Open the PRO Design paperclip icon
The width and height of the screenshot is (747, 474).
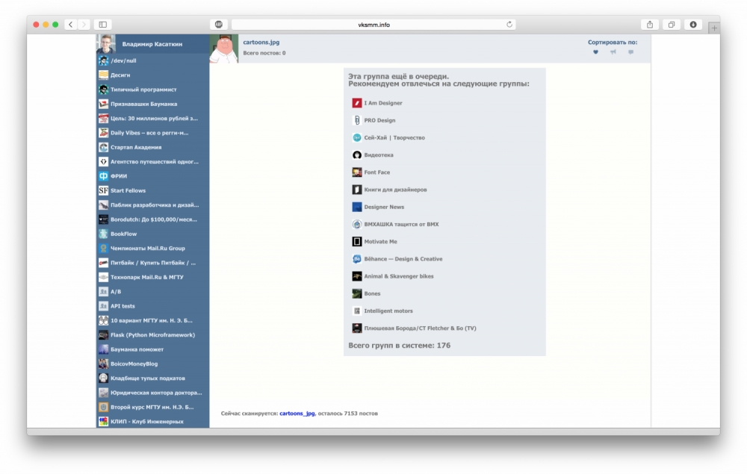[357, 120]
